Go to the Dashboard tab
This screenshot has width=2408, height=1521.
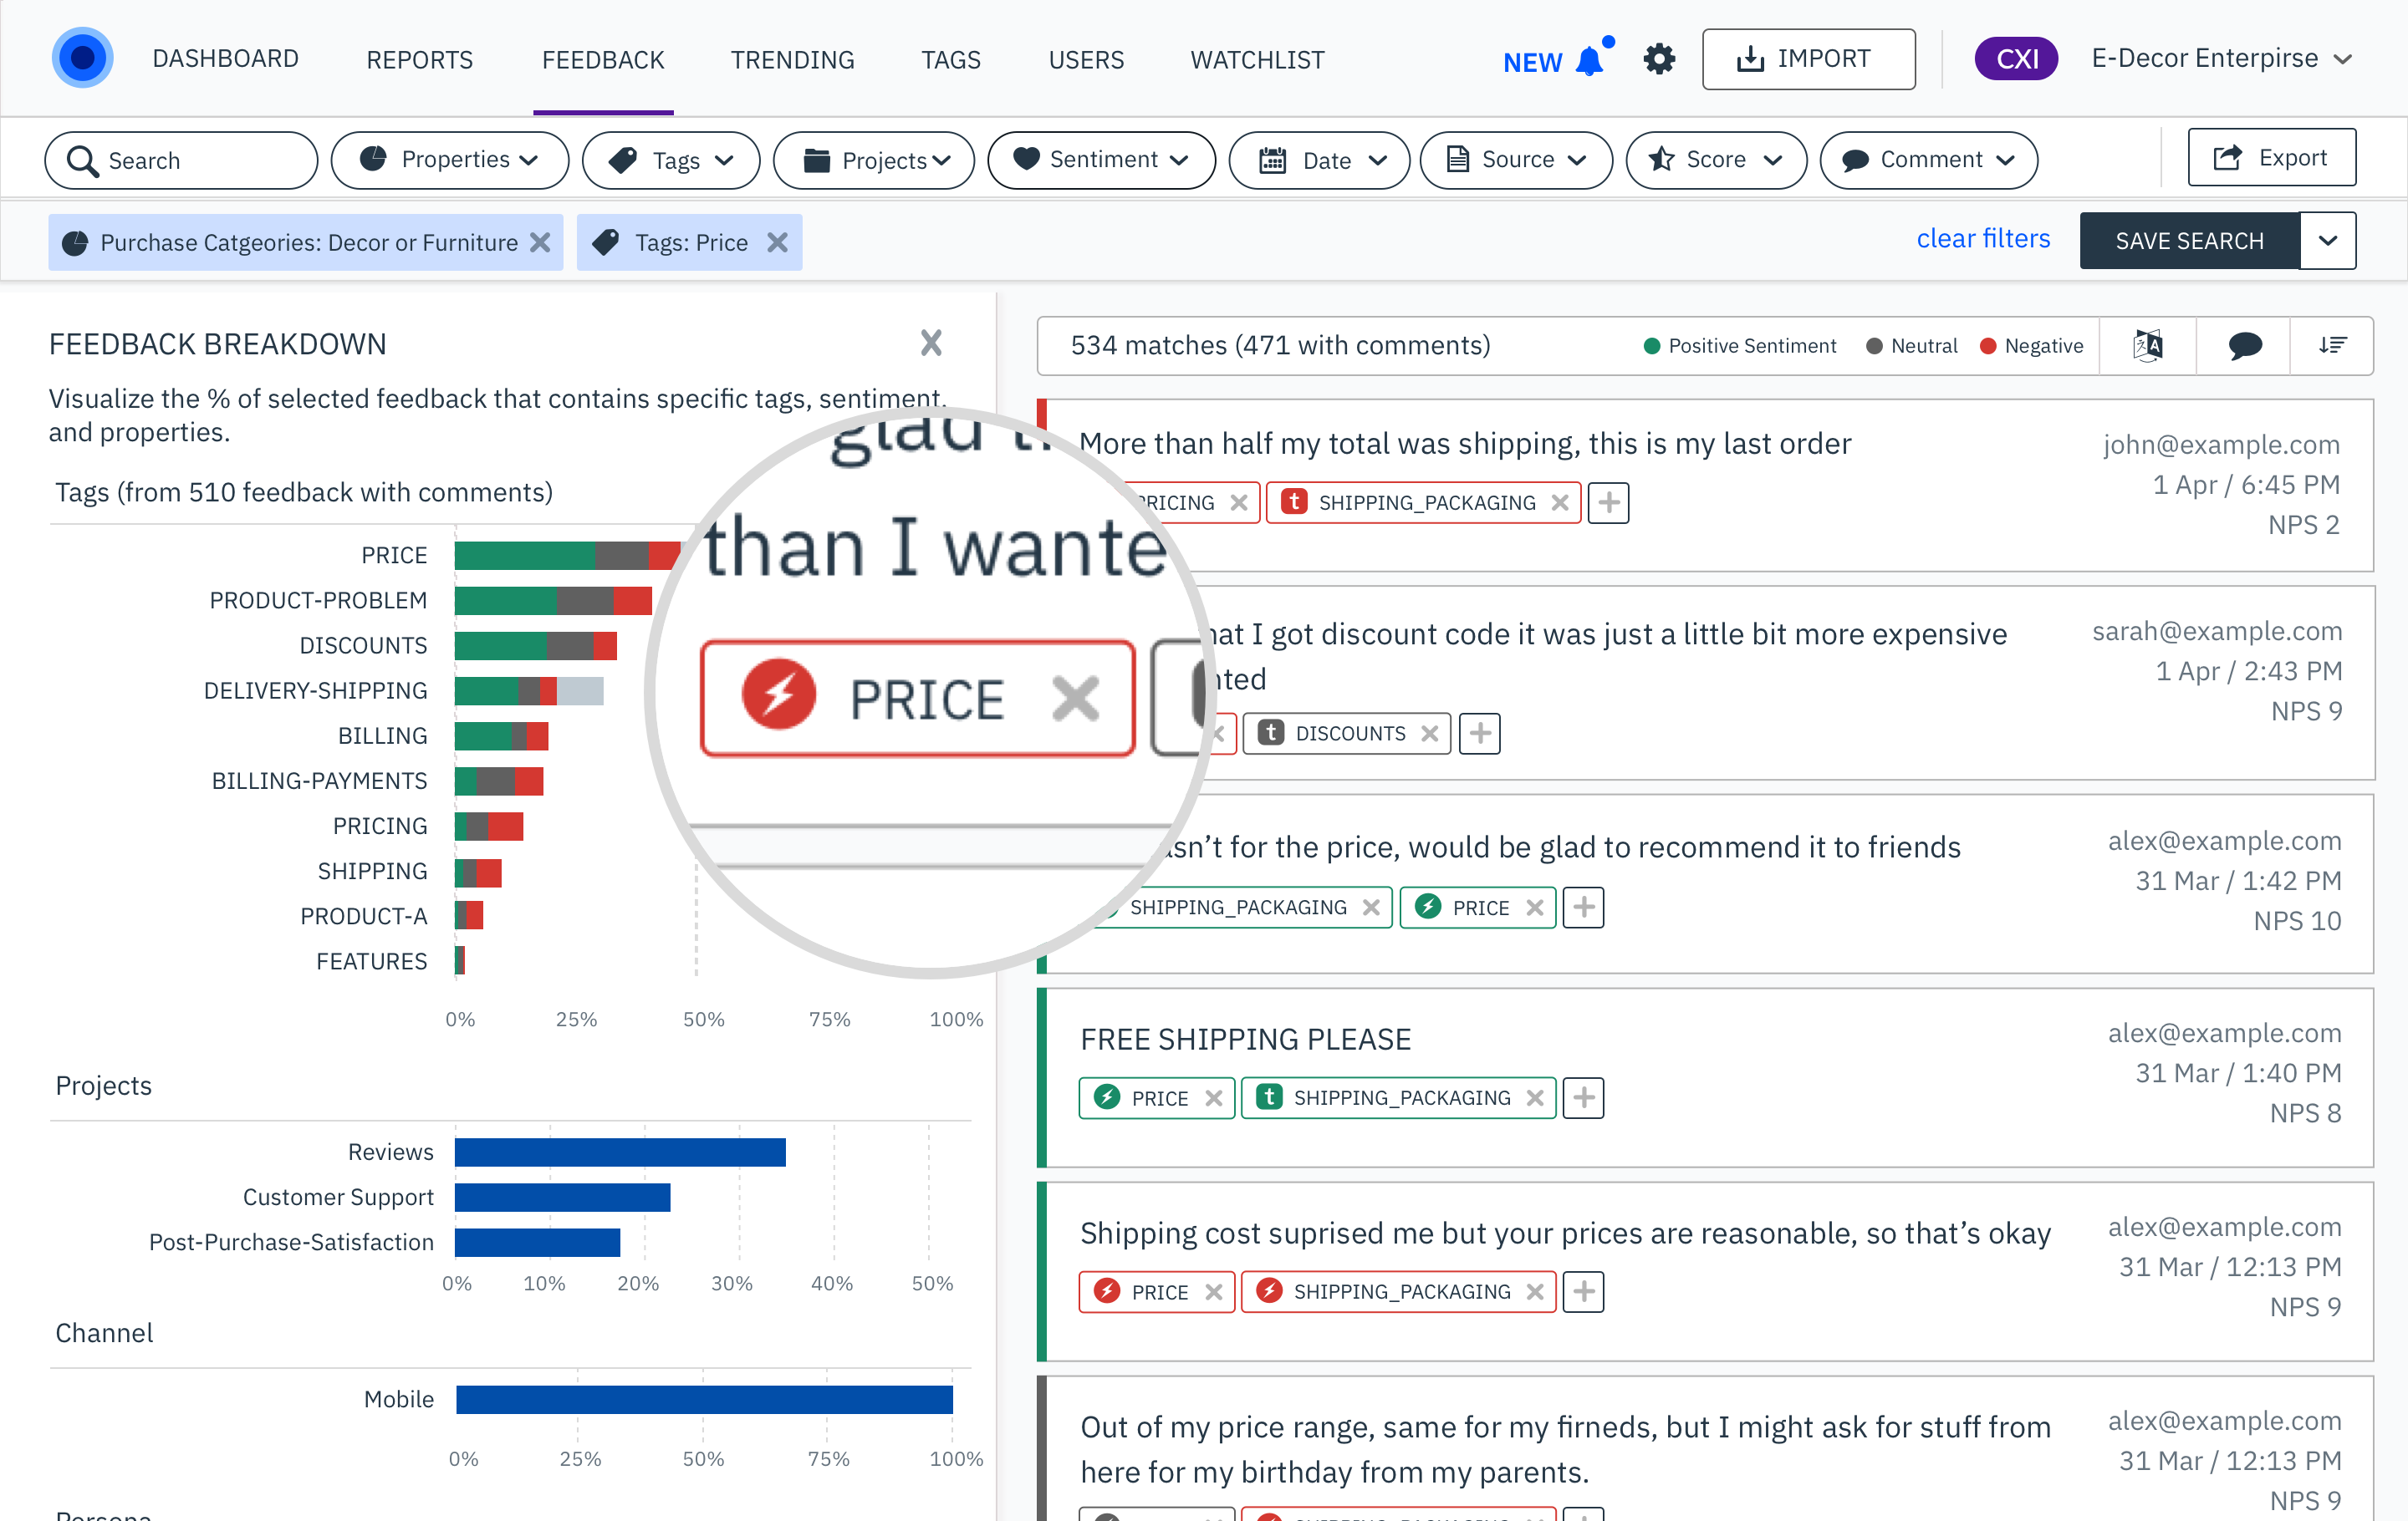click(225, 59)
